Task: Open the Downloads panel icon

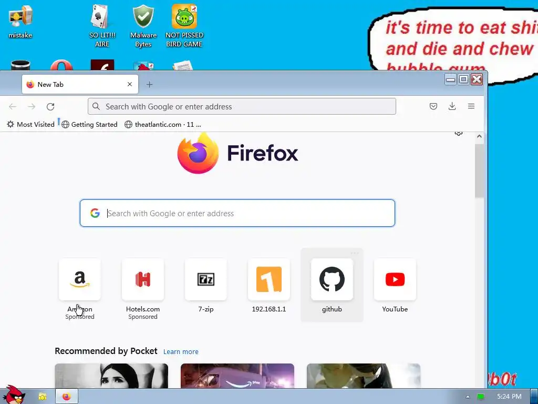Action: pos(452,106)
